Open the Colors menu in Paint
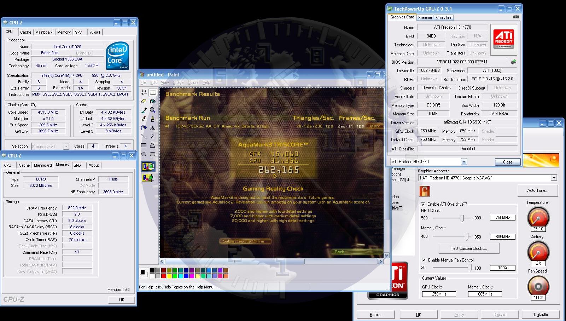Viewport: 566px width, 321px height. coord(193,82)
